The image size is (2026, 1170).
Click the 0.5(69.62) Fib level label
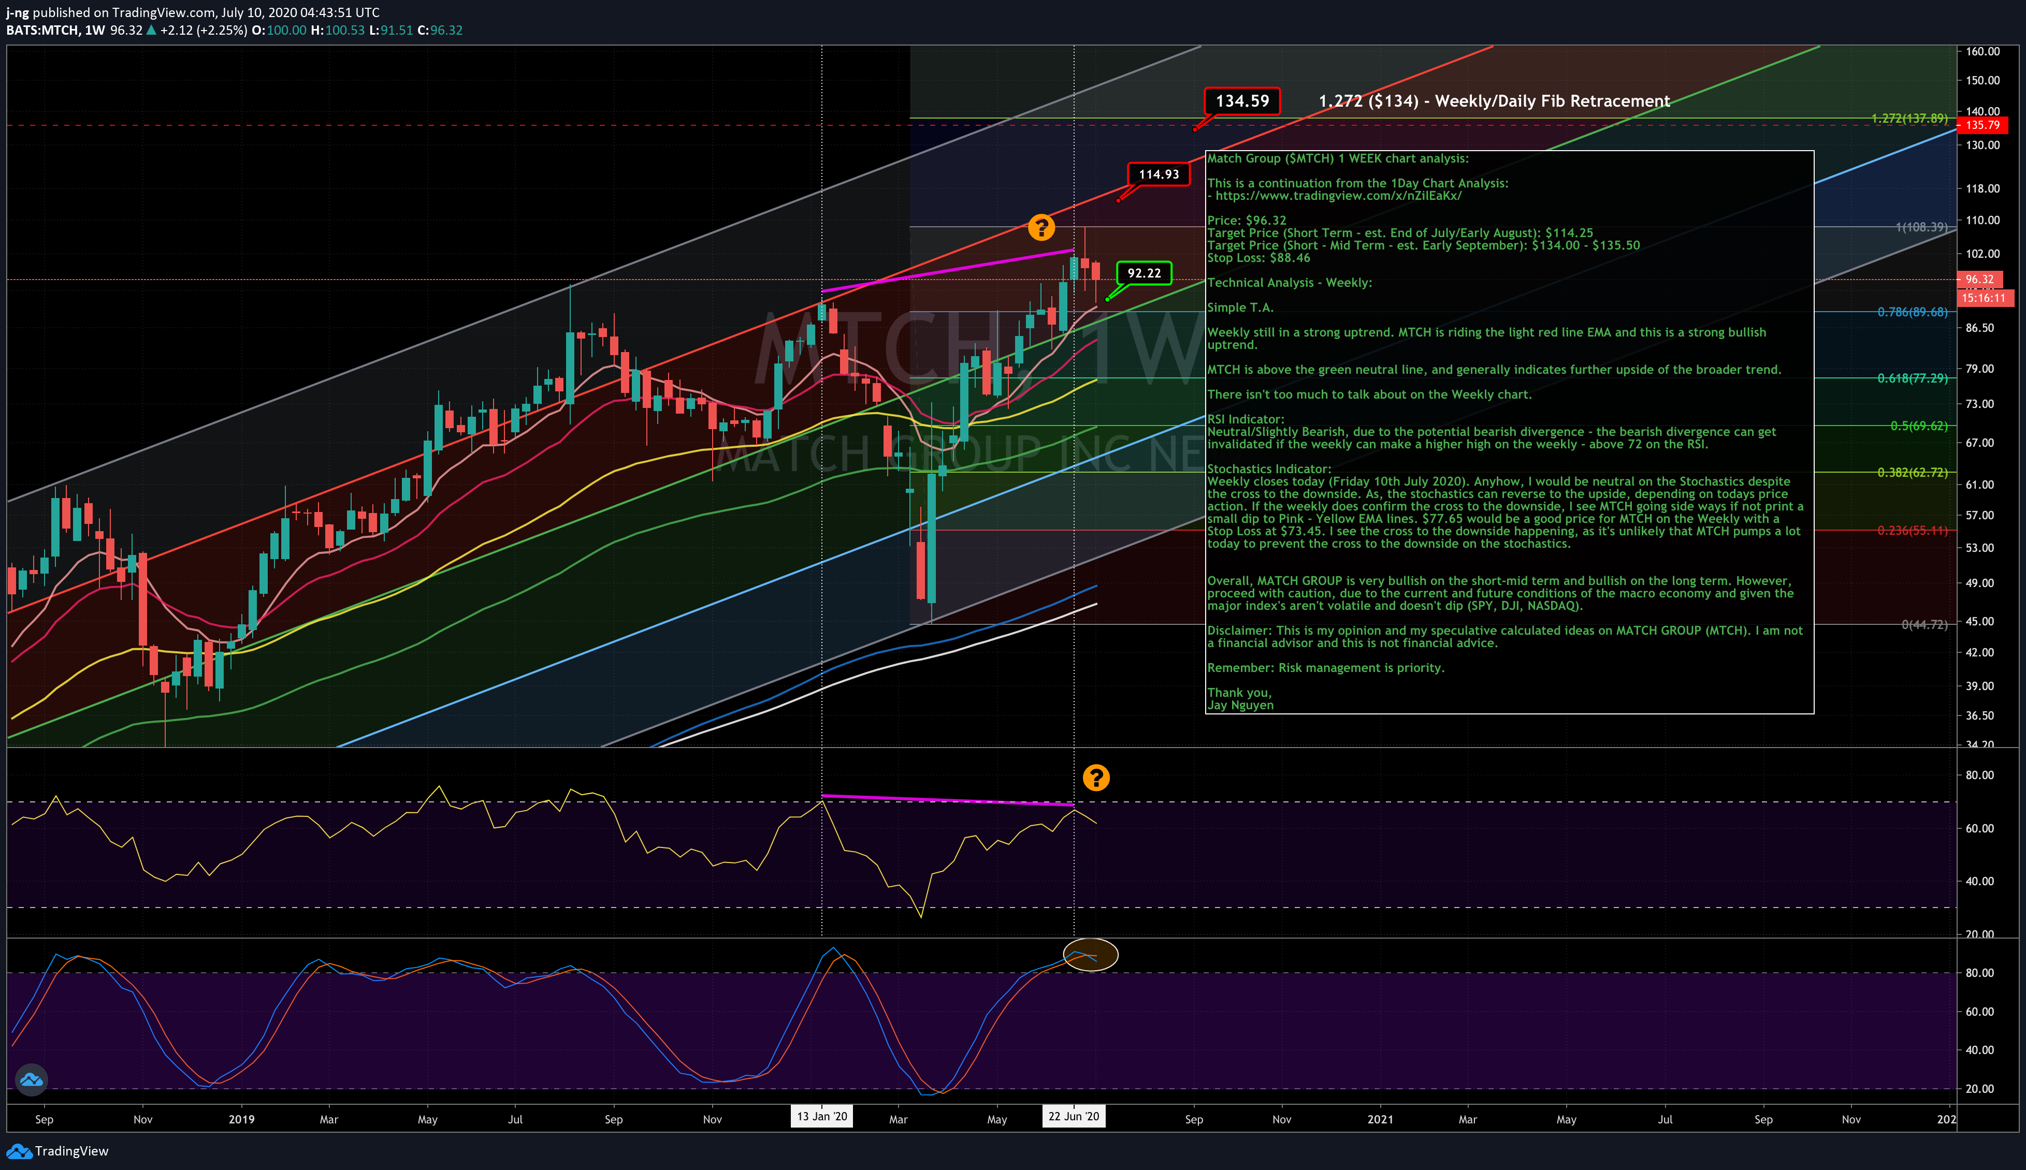(x=1919, y=426)
